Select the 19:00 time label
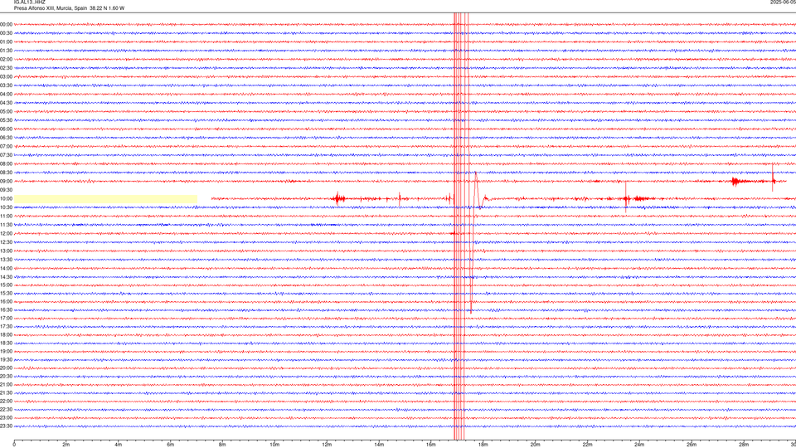796x448 pixels. tap(6, 352)
